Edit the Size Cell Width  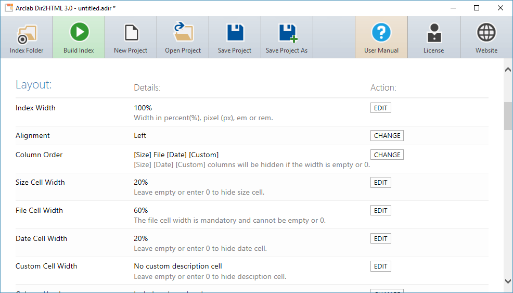coord(380,183)
